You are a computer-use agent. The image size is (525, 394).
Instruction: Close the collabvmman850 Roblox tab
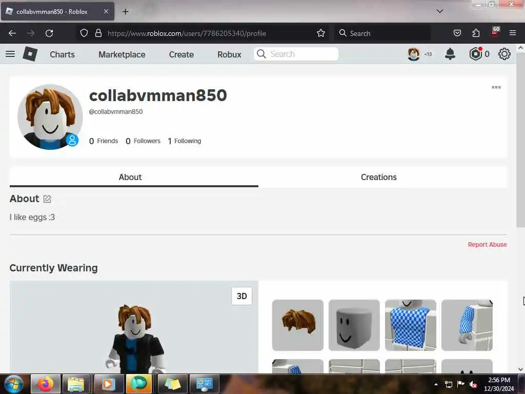106,11
